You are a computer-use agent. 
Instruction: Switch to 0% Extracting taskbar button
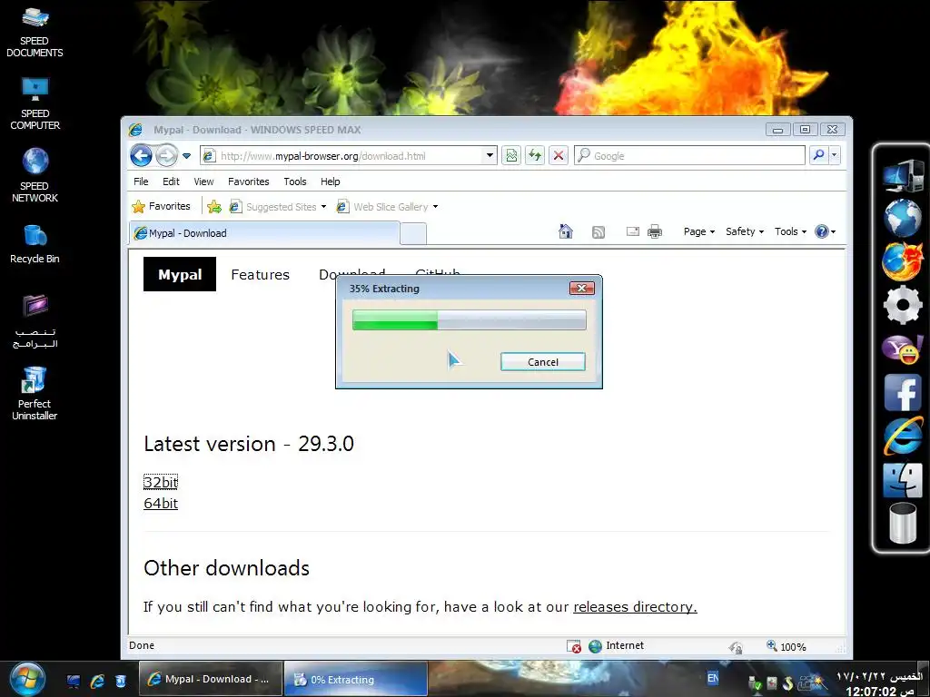pos(355,679)
